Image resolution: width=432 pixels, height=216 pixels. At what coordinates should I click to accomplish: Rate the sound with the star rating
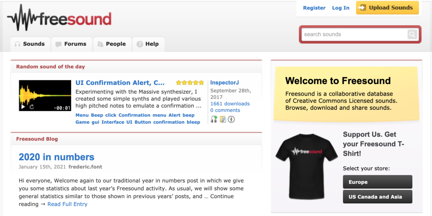(x=190, y=82)
